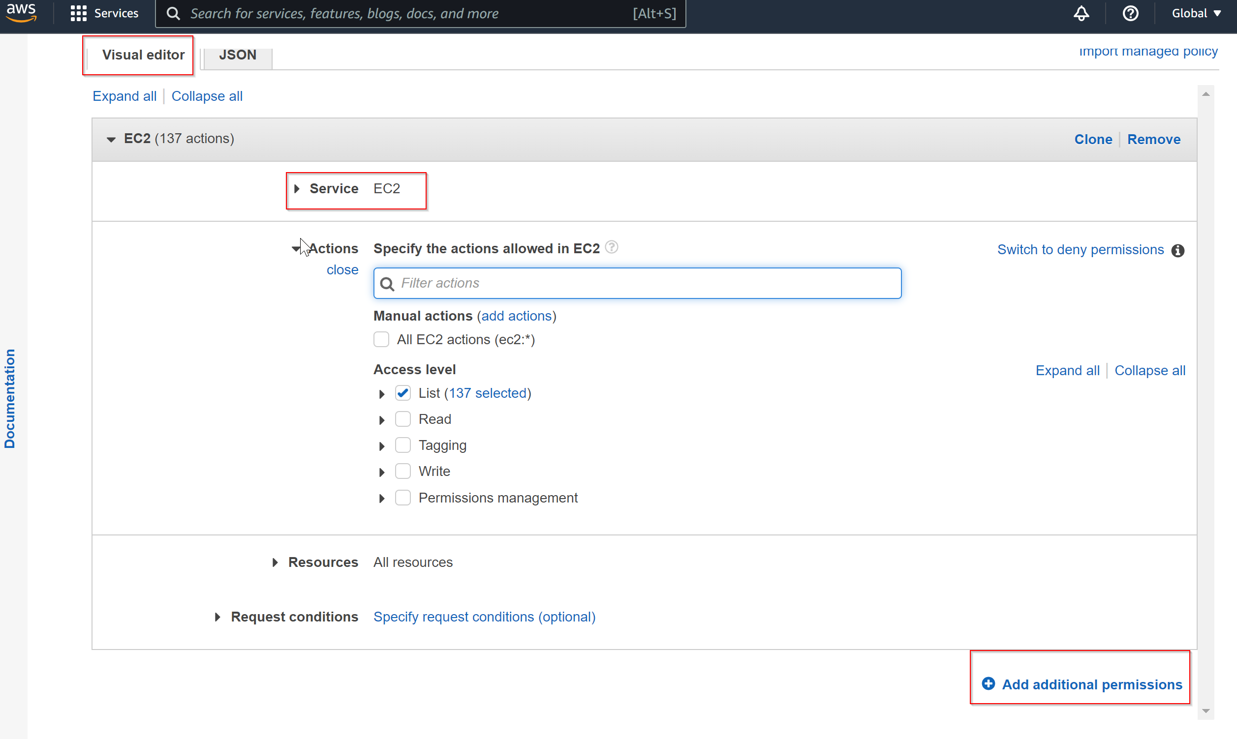Expand the Permissions management arrow
This screenshot has width=1237, height=739.
tap(382, 499)
